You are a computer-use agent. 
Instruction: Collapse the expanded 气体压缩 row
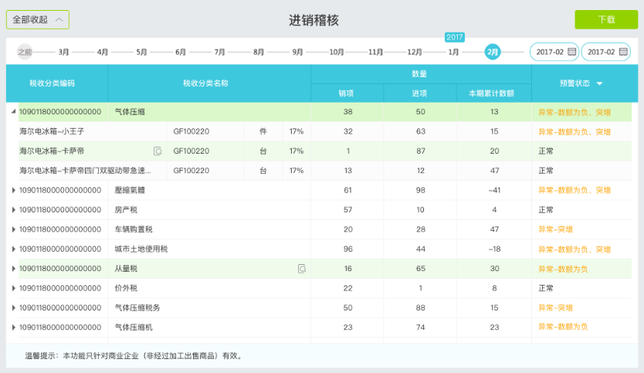pyautogui.click(x=12, y=112)
